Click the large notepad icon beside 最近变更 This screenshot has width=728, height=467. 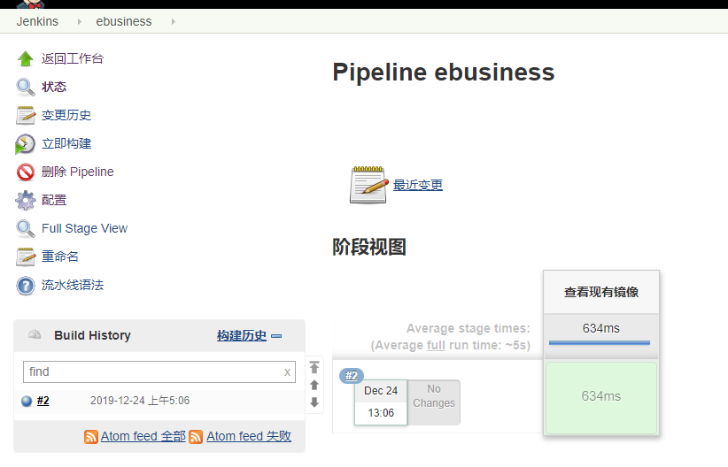click(368, 185)
